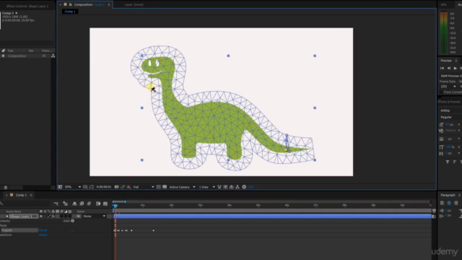Open the Full resolution dropdown

pyautogui.click(x=144, y=187)
